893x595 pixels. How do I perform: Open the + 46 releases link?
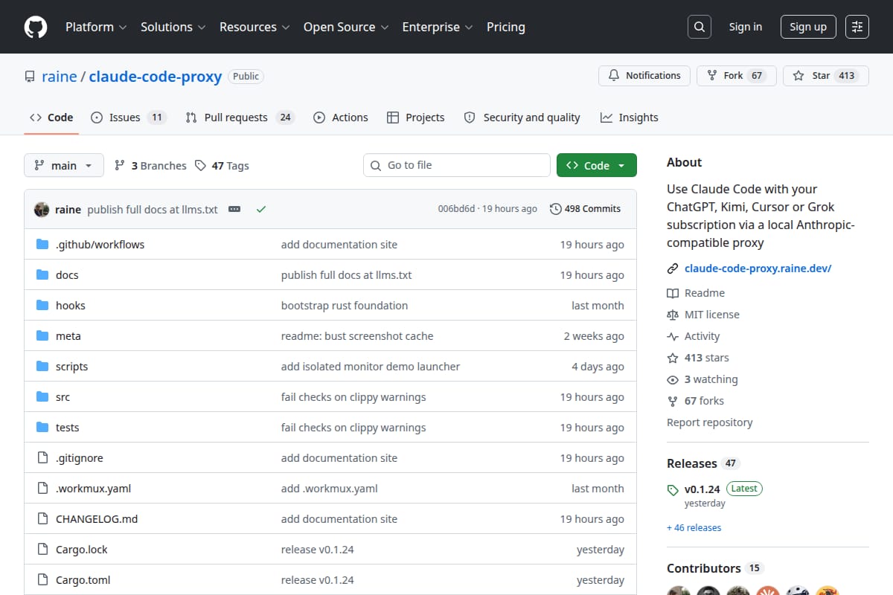pos(694,528)
